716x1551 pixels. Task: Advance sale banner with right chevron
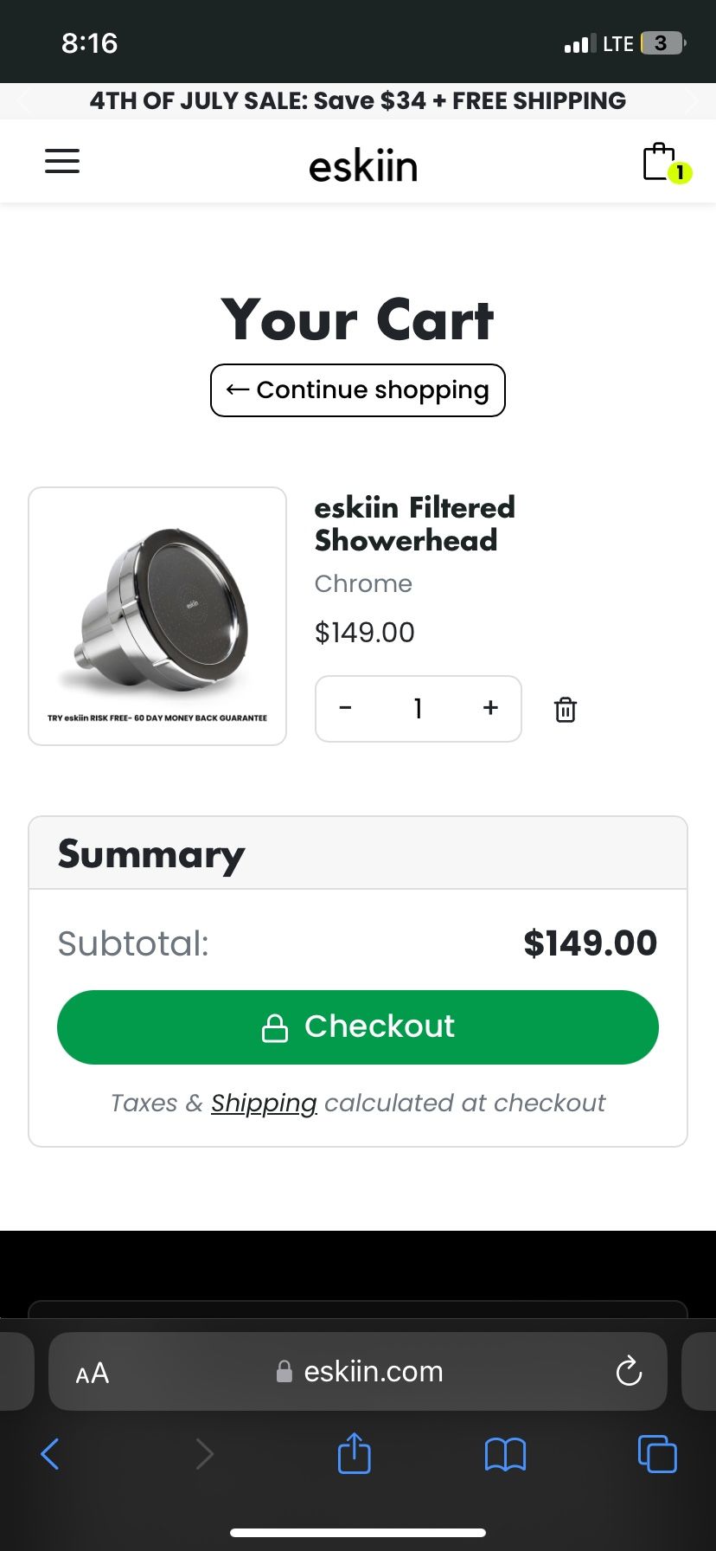coord(693,100)
